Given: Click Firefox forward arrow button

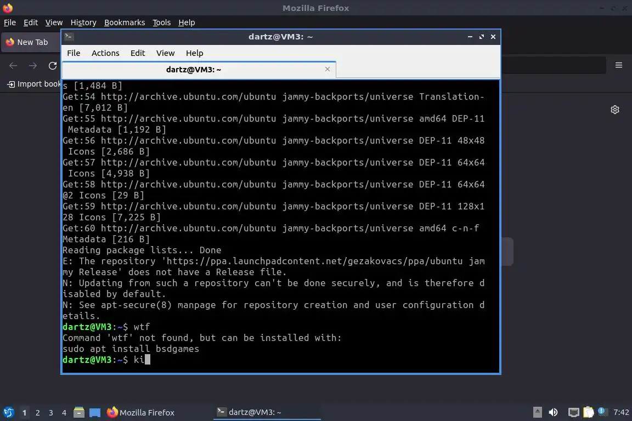Looking at the screenshot, I should pyautogui.click(x=33, y=66).
